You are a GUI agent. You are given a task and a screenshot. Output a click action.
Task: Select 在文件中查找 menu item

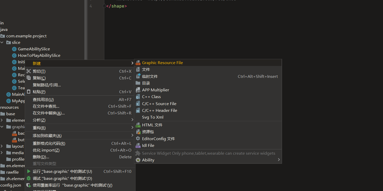pos(80,106)
